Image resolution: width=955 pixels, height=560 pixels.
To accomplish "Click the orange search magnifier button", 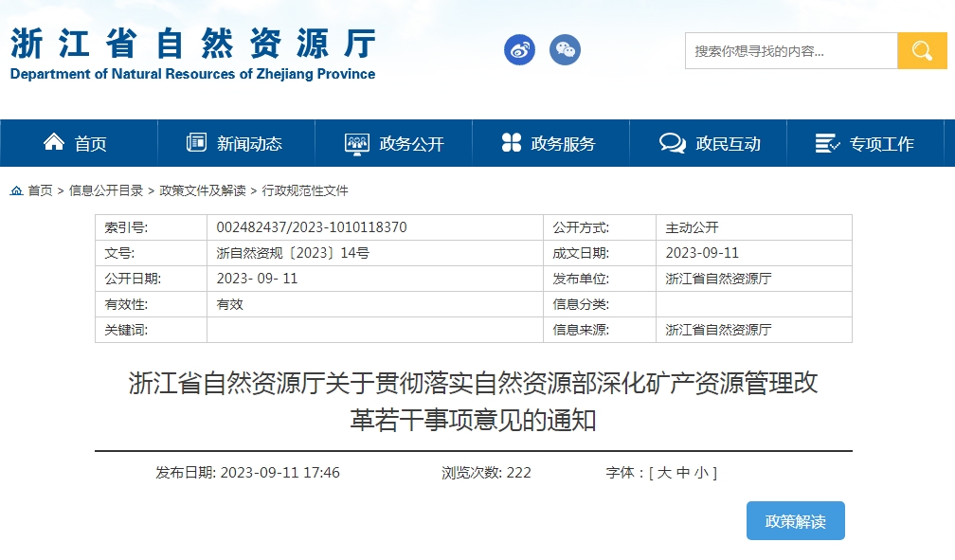I will pos(922,50).
